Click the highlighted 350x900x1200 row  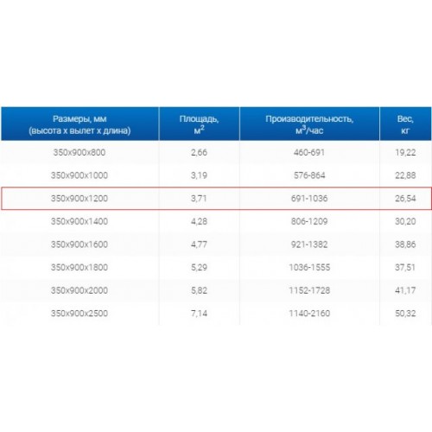(216, 199)
